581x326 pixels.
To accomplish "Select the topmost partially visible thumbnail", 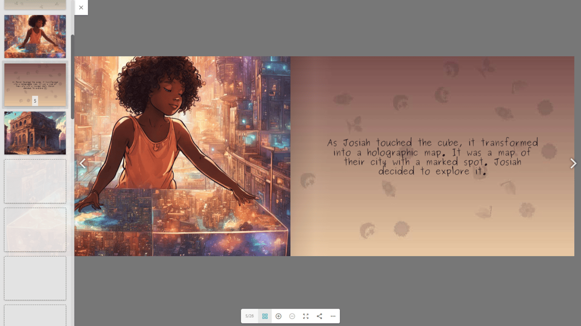I will tap(35, 4).
